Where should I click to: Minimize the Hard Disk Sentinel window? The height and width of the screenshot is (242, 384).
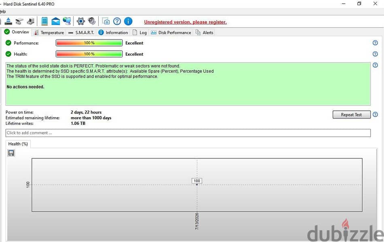[344, 3]
